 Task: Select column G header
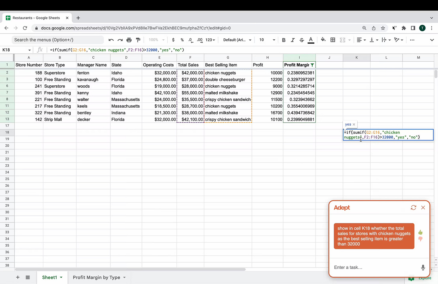pyautogui.click(x=228, y=57)
